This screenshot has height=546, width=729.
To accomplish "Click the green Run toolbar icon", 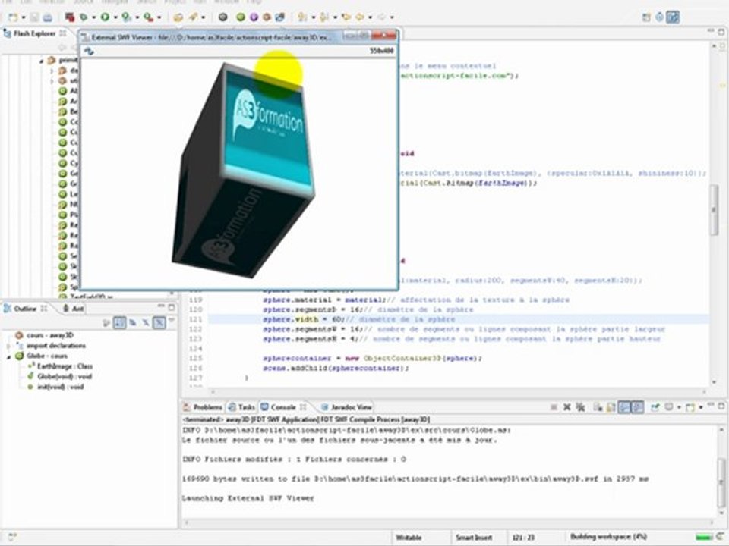I will tap(105, 17).
